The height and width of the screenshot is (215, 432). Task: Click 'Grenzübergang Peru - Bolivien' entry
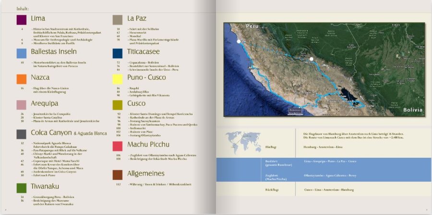pos(53,197)
